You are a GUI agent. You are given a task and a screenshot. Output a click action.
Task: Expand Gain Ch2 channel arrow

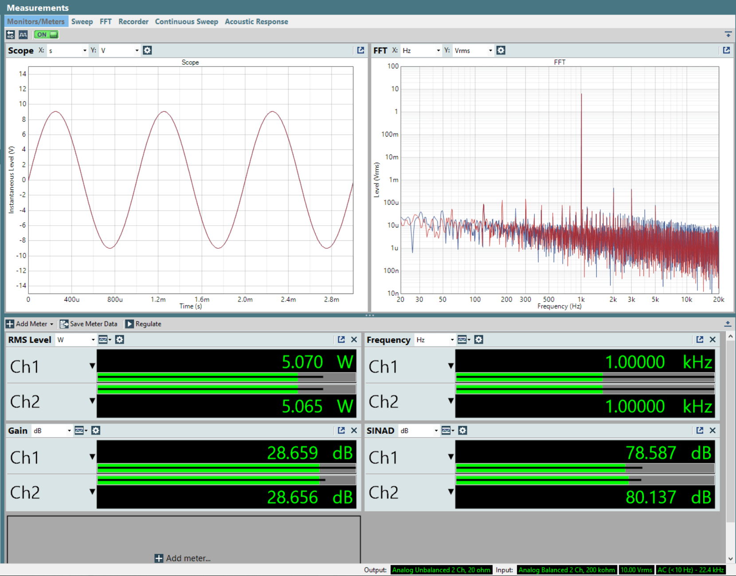click(92, 492)
